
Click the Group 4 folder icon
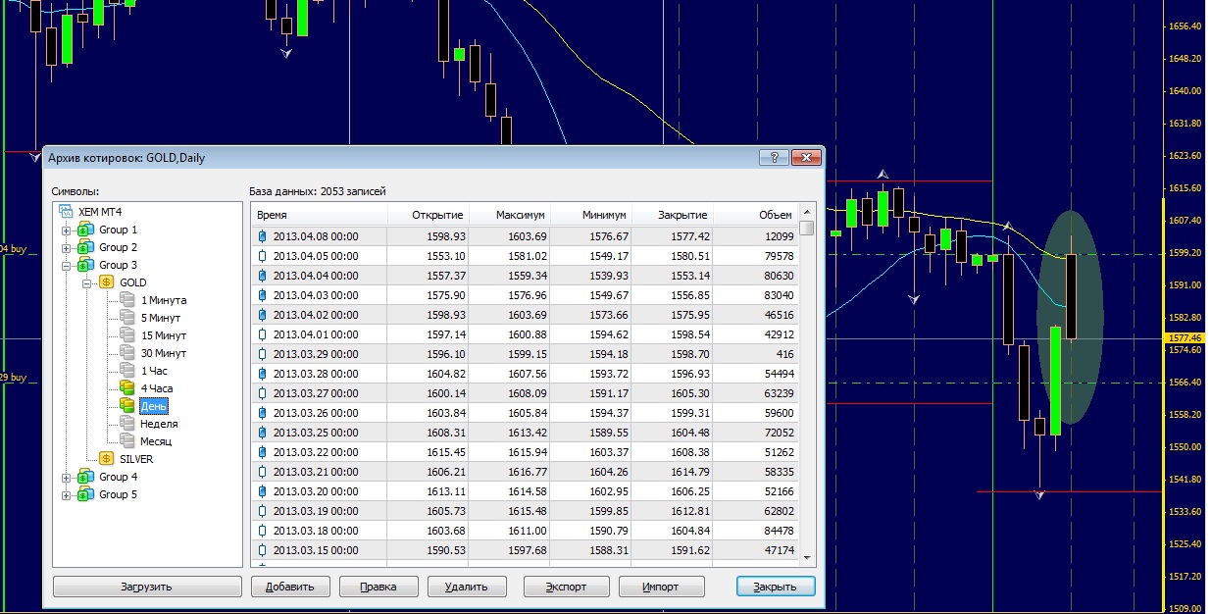(x=85, y=477)
